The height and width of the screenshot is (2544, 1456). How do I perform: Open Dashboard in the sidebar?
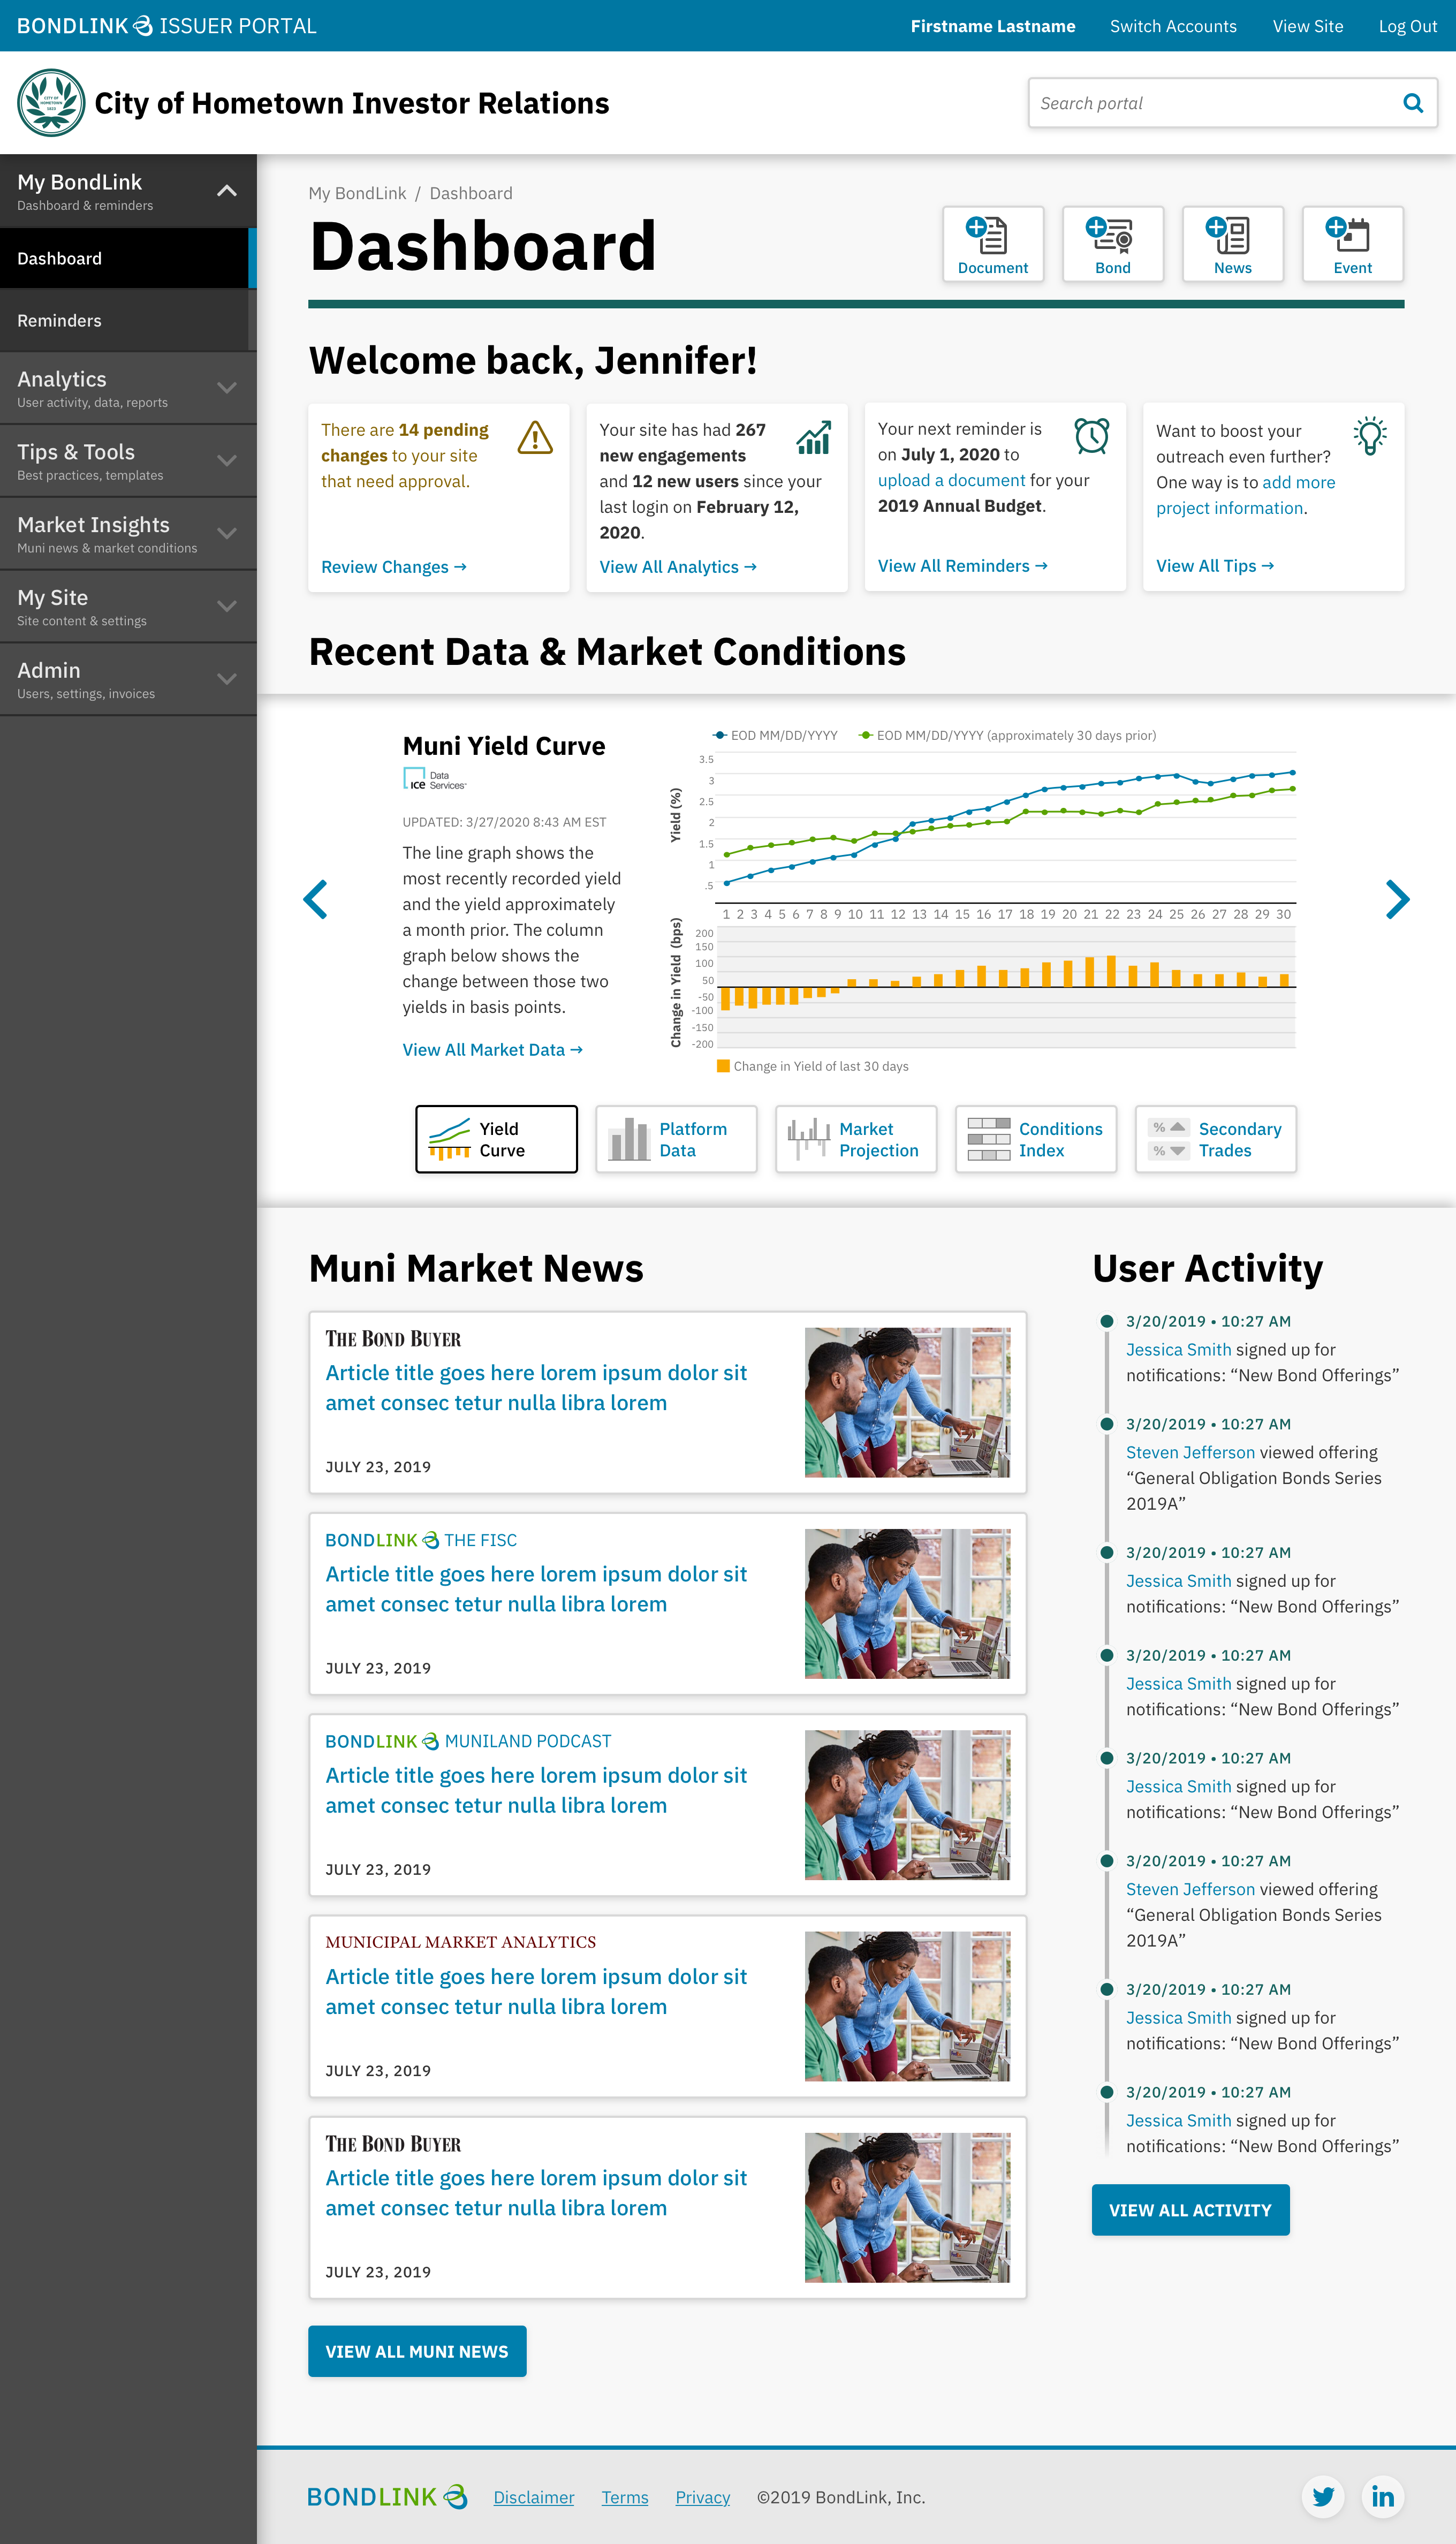point(128,258)
